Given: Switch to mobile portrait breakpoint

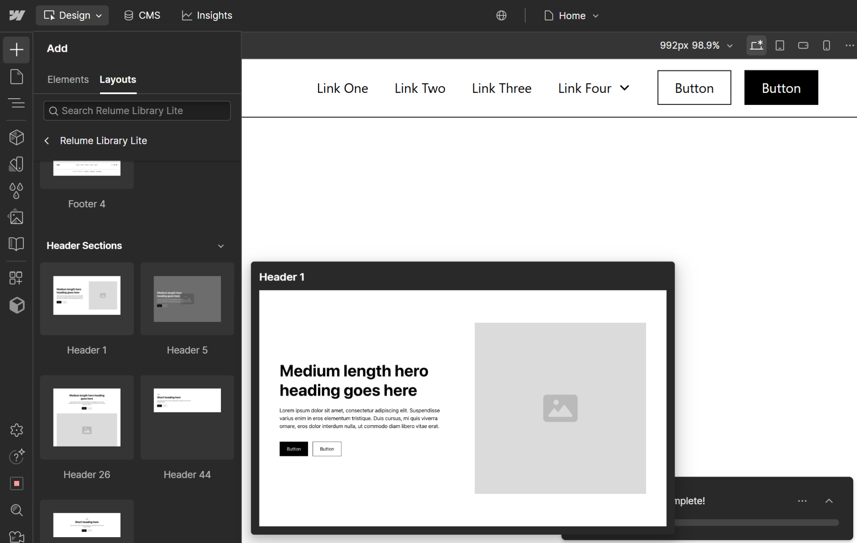Looking at the screenshot, I should point(826,45).
